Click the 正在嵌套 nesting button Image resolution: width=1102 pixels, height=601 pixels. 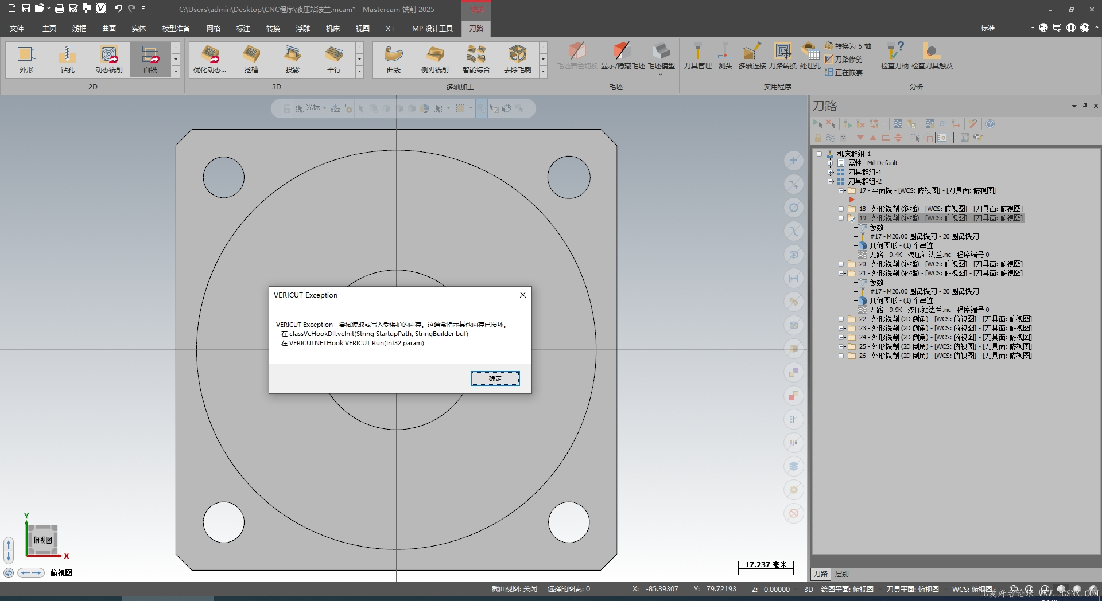click(844, 72)
